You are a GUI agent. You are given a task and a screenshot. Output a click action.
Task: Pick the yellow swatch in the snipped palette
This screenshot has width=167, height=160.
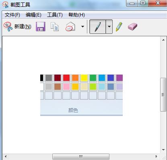[84, 78]
